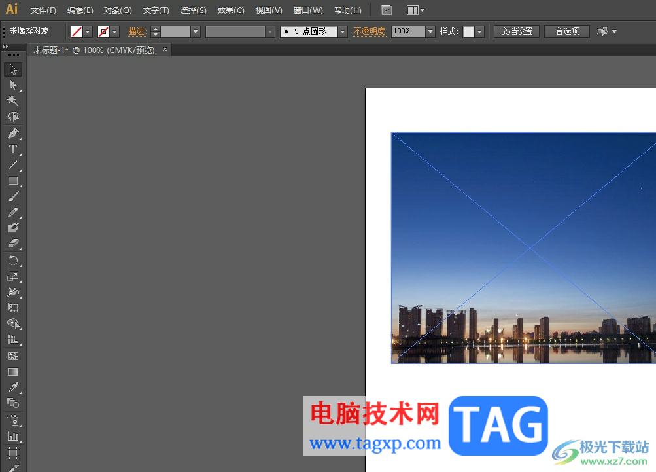
Task: Open the 描边 stroke panel link
Action: (x=137, y=31)
